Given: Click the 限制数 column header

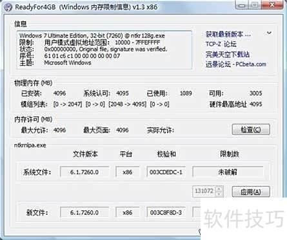Looking at the screenshot, I should click(230, 154).
